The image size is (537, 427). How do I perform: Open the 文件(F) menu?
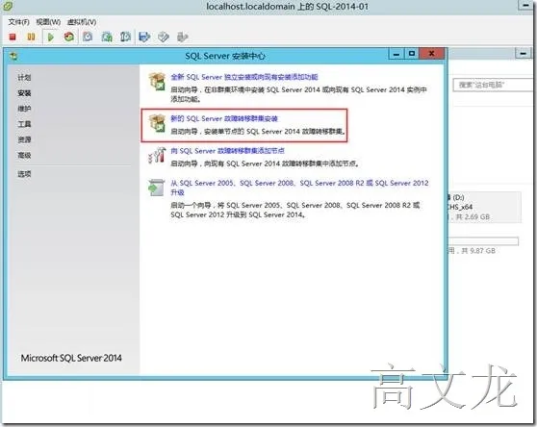(18, 22)
